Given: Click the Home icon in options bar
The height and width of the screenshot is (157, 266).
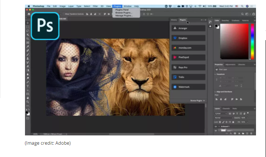Looking at the screenshot, I should (x=28, y=14).
